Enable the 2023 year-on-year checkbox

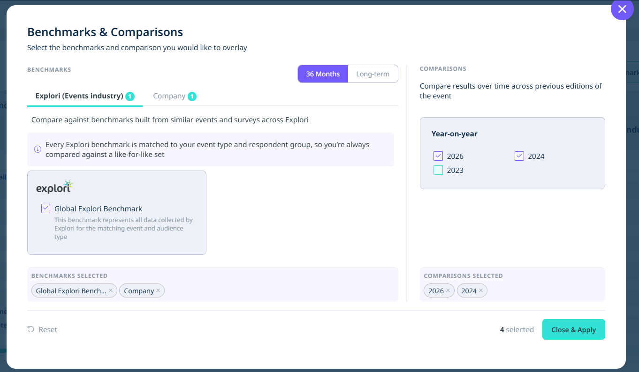[x=438, y=170]
